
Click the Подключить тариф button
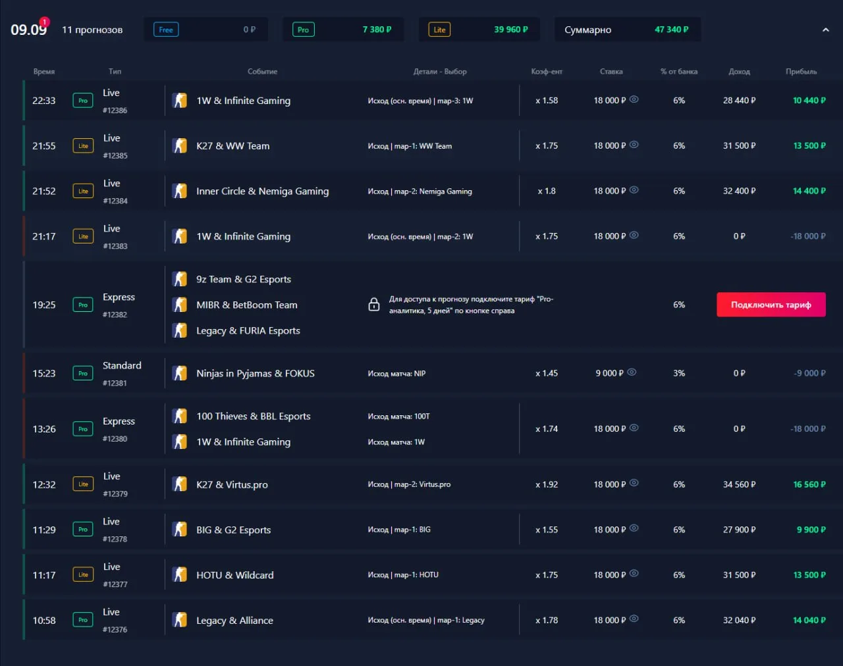point(771,305)
